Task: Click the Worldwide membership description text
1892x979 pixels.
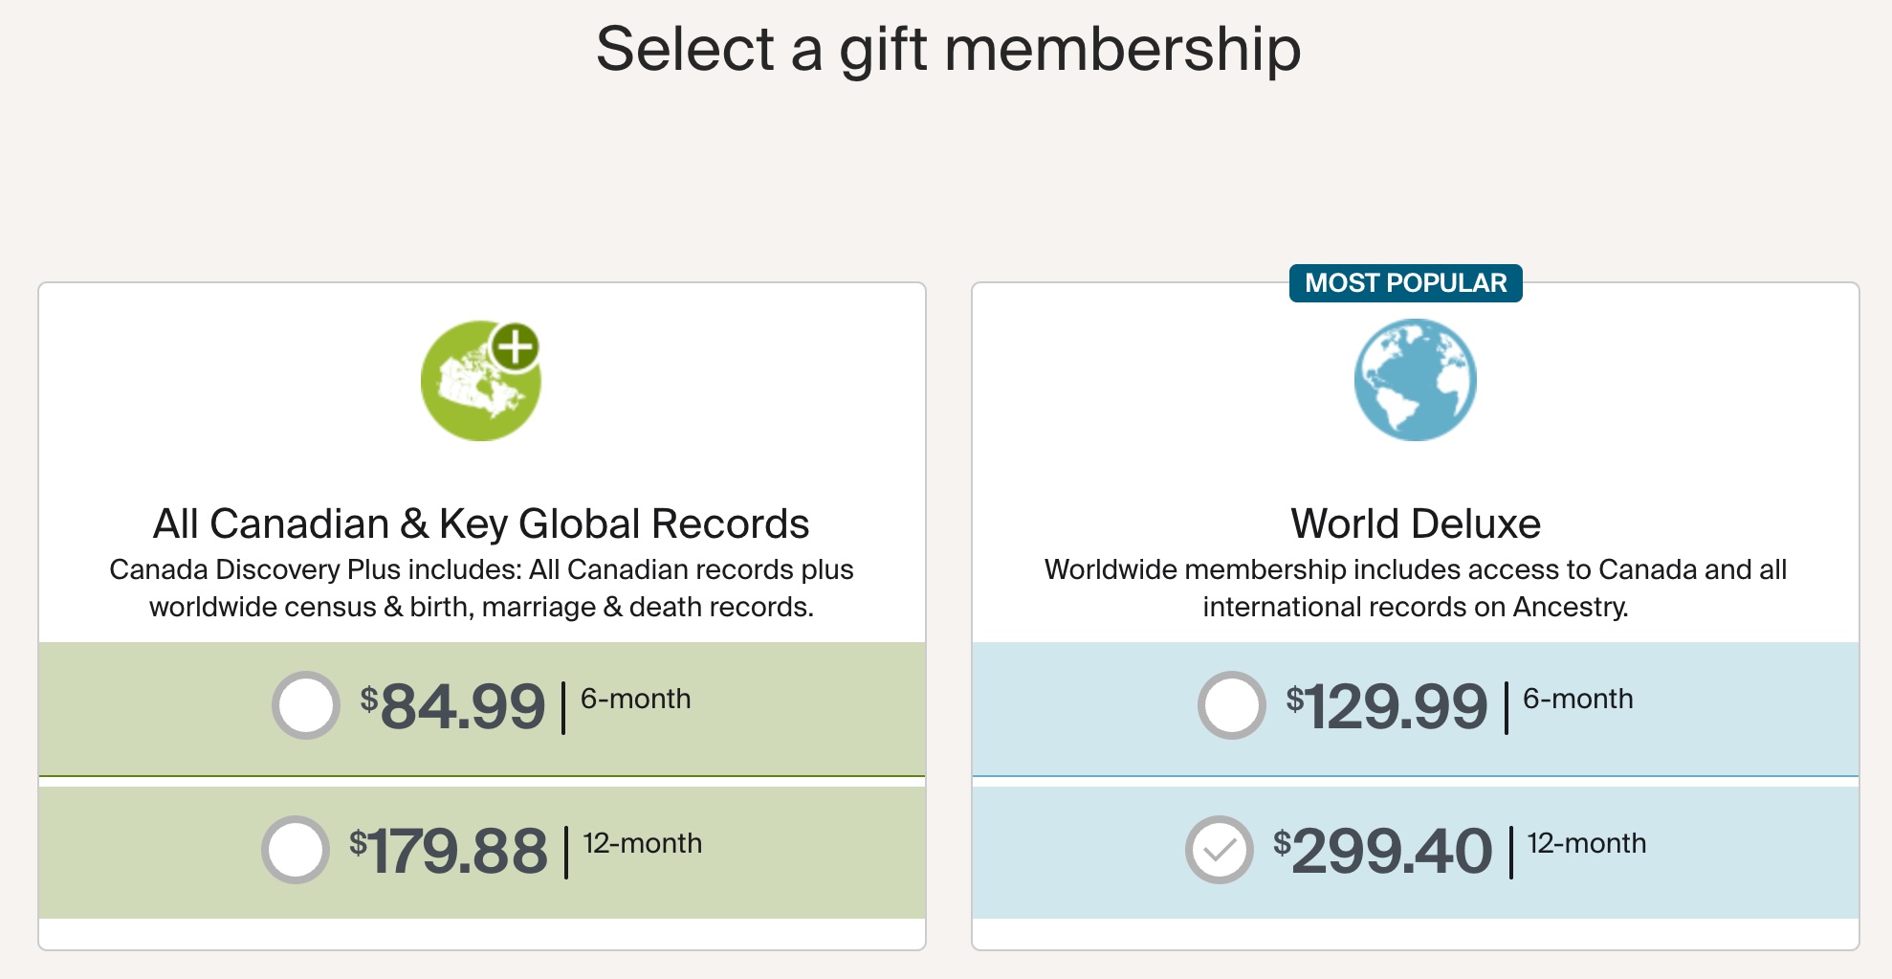Action: point(1416,588)
